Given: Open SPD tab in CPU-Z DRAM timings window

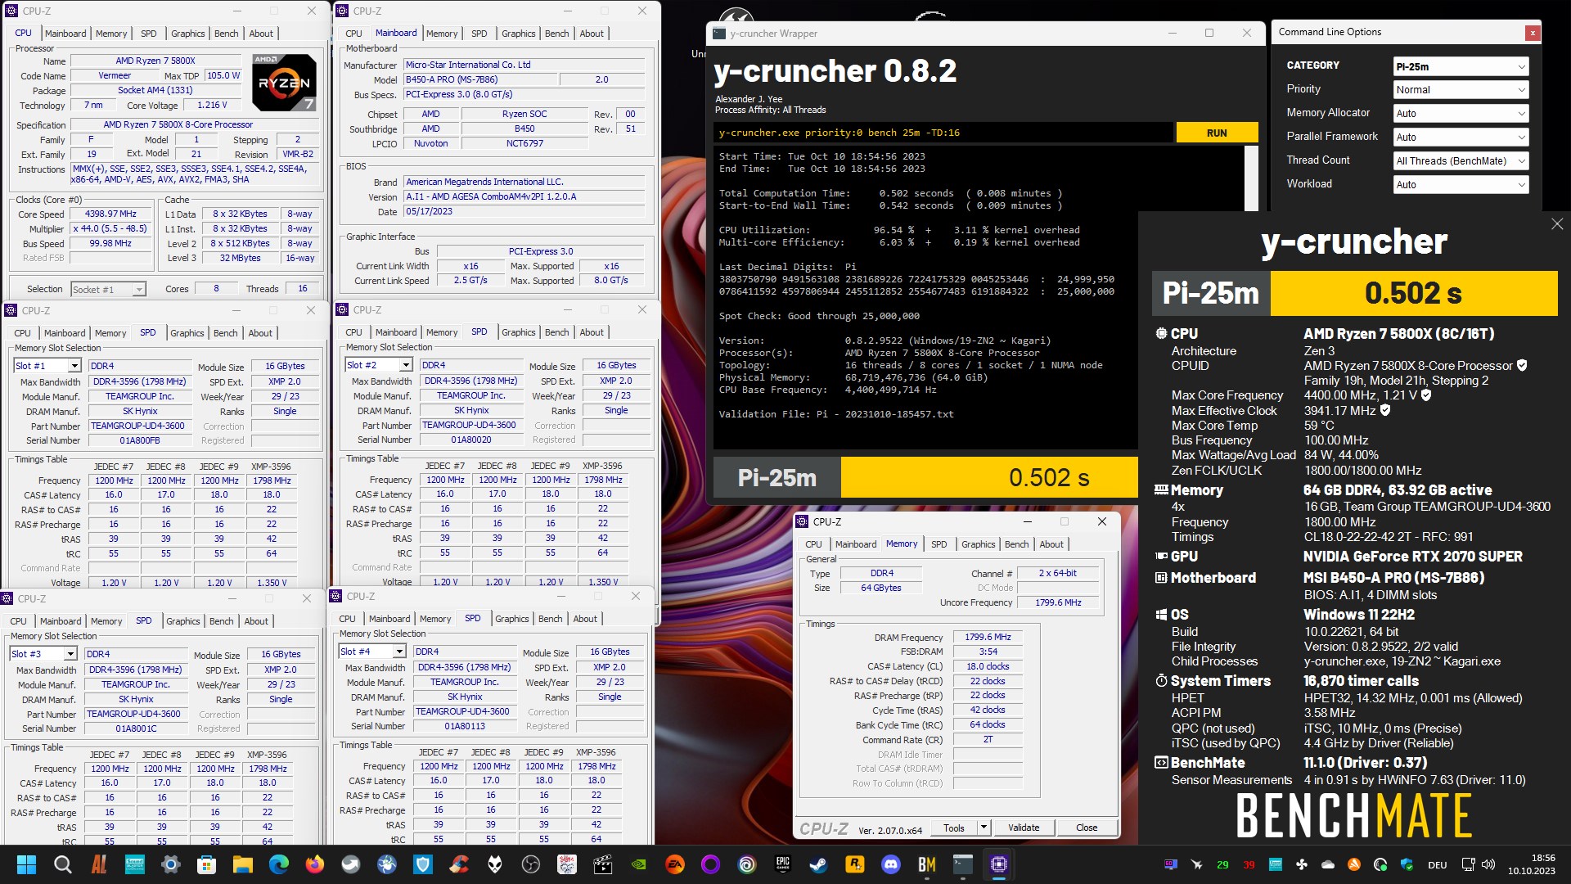Looking at the screenshot, I should pos(939,544).
